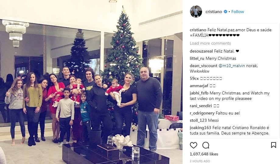Click the family Christmas photo

[x=91, y=82]
